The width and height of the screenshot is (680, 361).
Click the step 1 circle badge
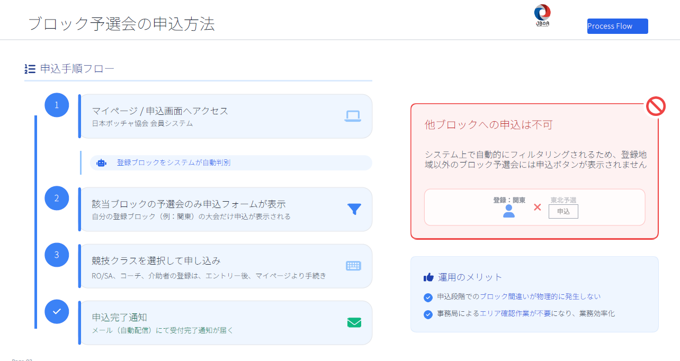click(57, 105)
